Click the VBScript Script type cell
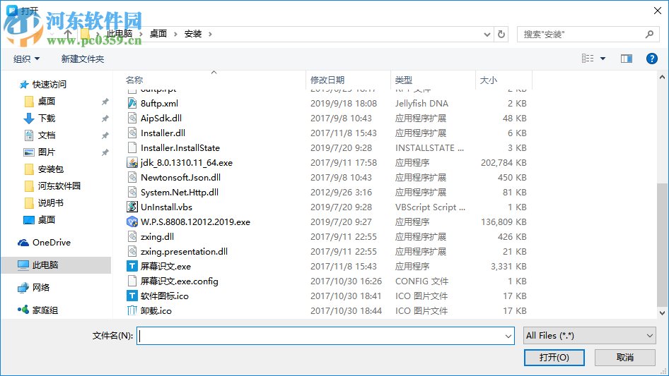 point(430,207)
